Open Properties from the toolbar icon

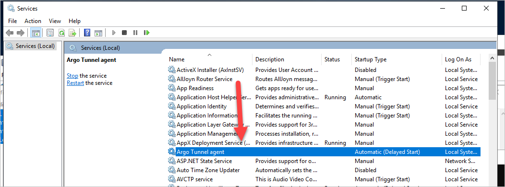pyautogui.click(x=50, y=33)
